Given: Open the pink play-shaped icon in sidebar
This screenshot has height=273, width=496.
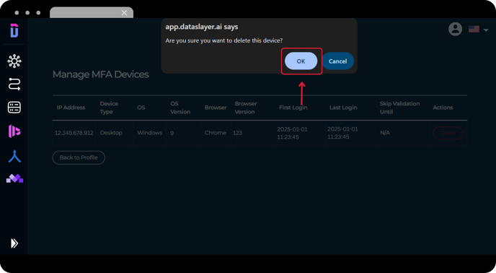Looking at the screenshot, I should [x=14, y=131].
